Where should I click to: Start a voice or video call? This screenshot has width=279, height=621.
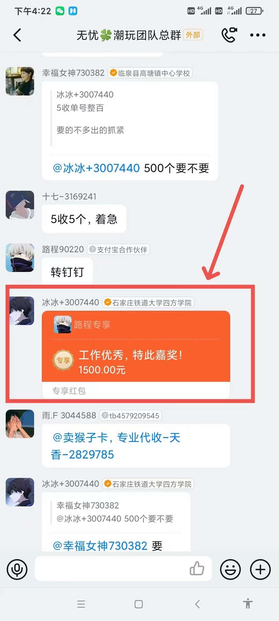click(229, 35)
